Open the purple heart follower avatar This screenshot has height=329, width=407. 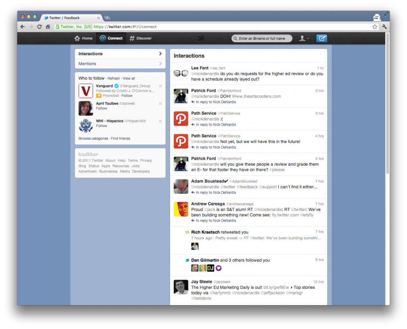click(219, 268)
